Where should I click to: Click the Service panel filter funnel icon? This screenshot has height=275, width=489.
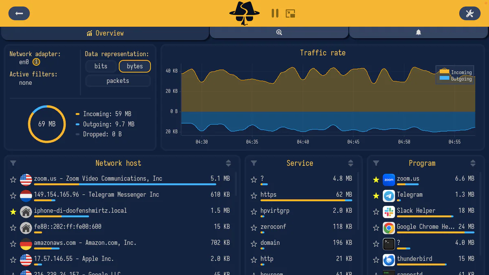253,163
